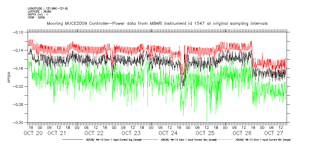The height and width of the screenshot is (155, 310).
Task: Click the YEAR : 2009 text
Action: [x=36, y=18]
